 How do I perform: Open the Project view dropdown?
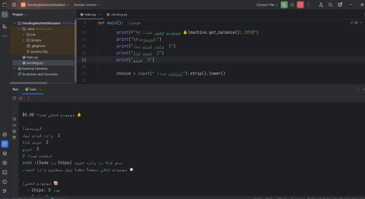click(x=19, y=14)
